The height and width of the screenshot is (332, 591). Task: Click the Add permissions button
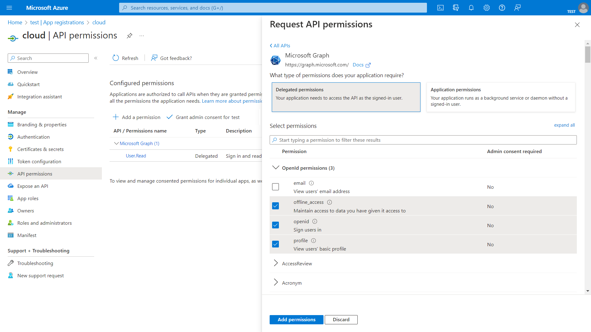296,320
